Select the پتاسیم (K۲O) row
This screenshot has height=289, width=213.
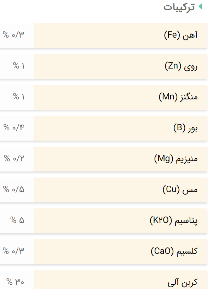click(x=104, y=221)
